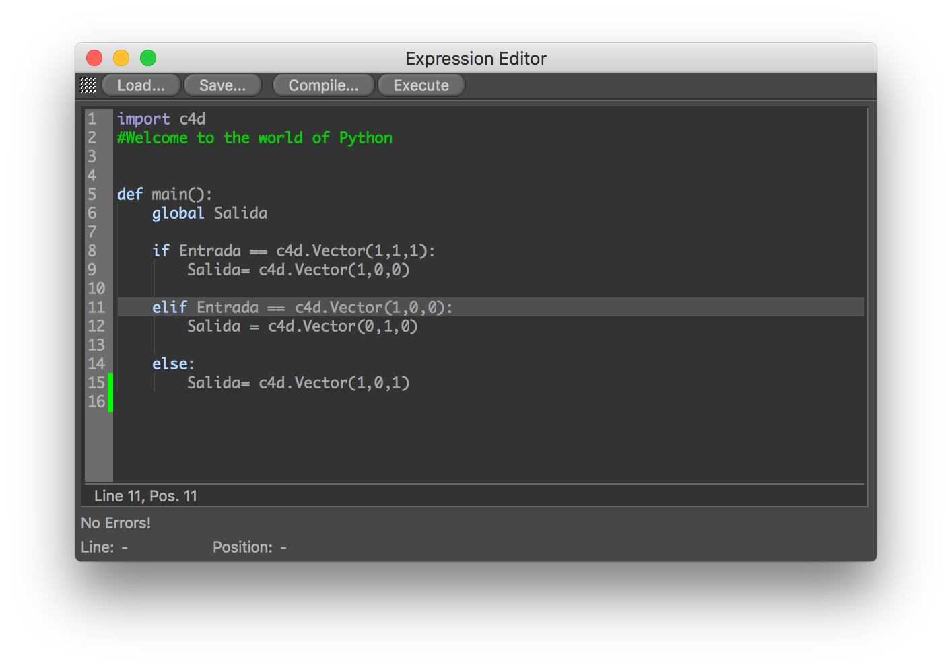Minimize the window using the yellow button
This screenshot has width=952, height=669.
click(121, 59)
